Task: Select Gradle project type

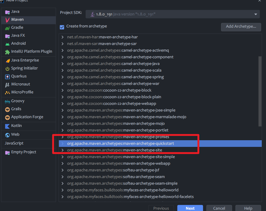Action: [29, 28]
